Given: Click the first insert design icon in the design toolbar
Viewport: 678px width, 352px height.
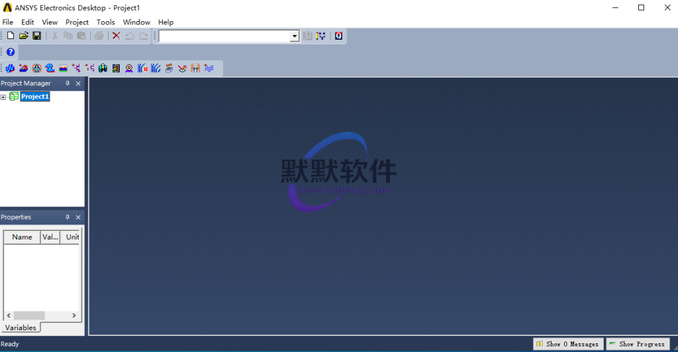Looking at the screenshot, I should tap(10, 68).
